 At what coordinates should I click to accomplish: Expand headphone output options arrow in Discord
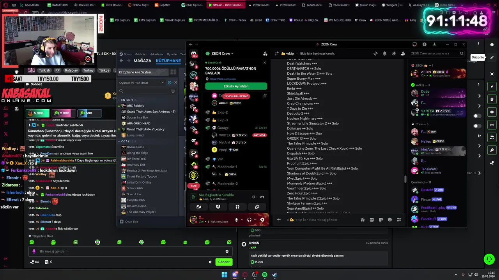pyautogui.click(x=255, y=220)
